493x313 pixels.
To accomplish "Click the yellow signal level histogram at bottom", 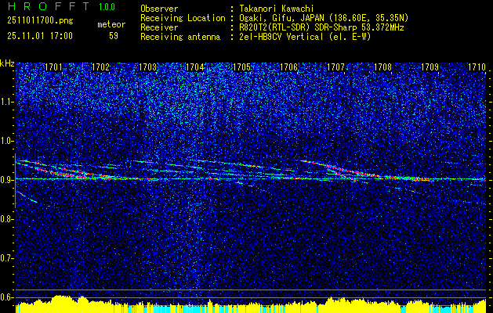I will 251,304.
